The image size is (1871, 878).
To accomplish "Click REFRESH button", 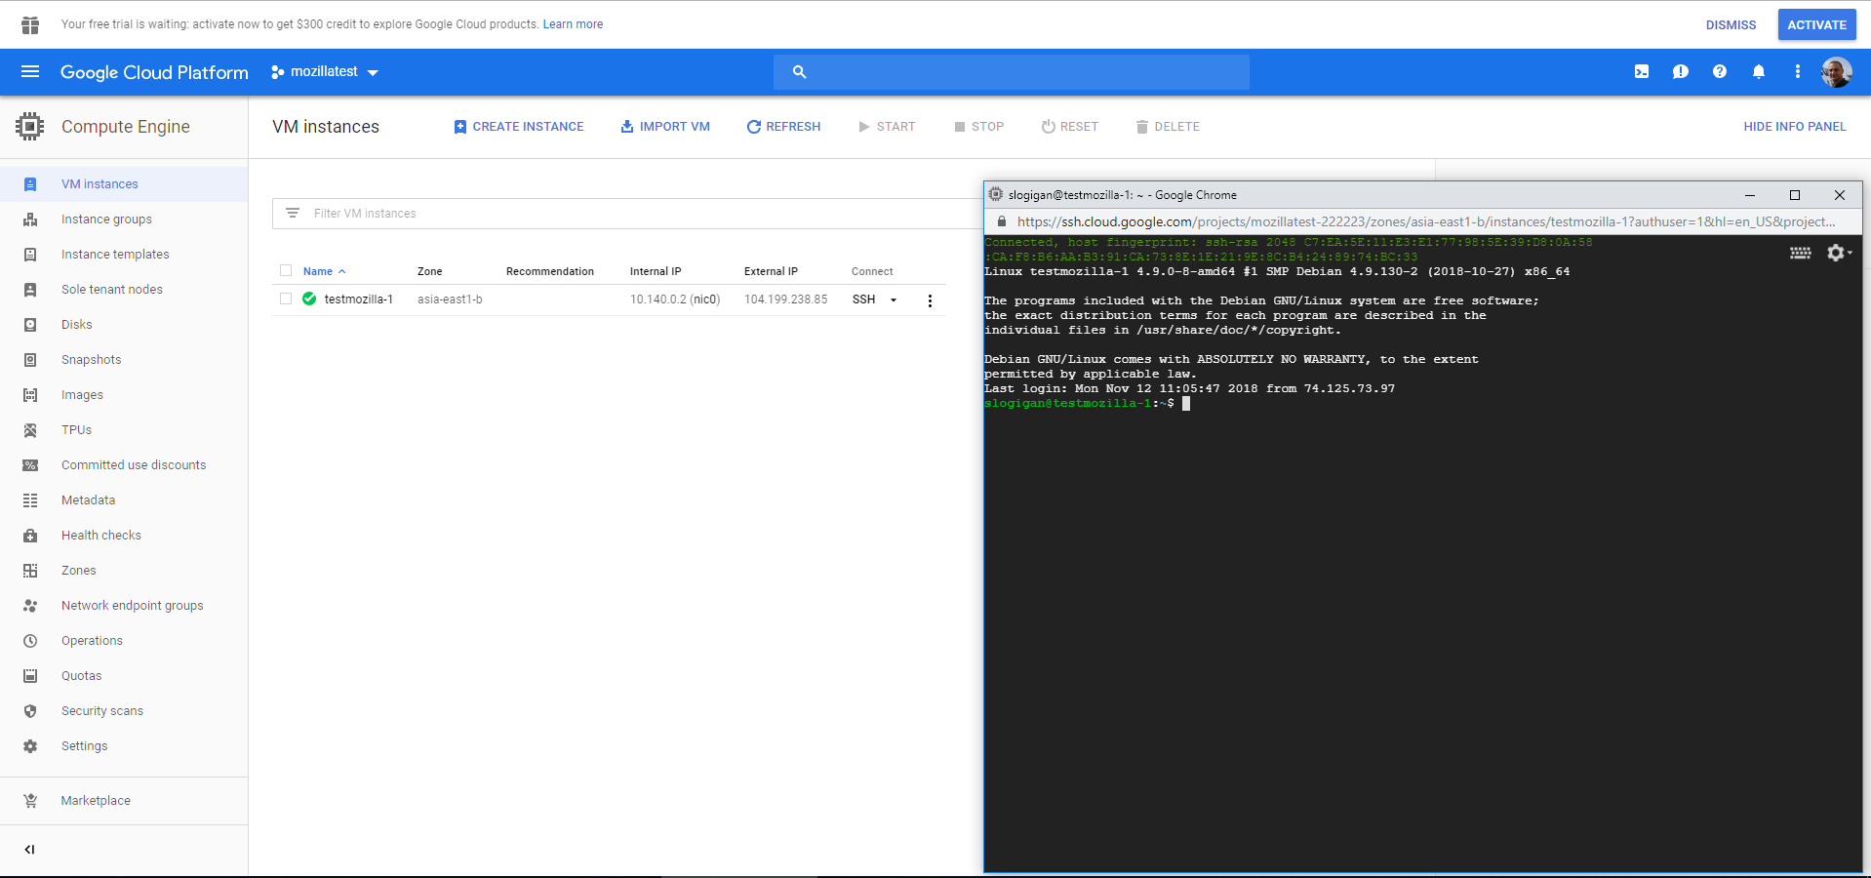I will [x=783, y=127].
